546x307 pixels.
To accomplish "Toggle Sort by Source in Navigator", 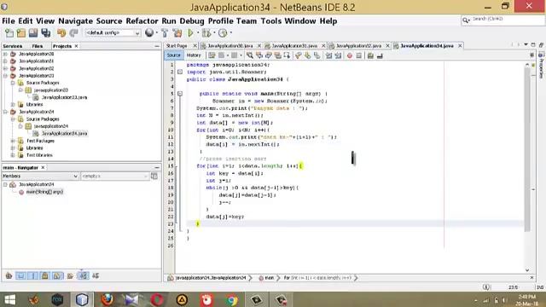I will 96,276.
